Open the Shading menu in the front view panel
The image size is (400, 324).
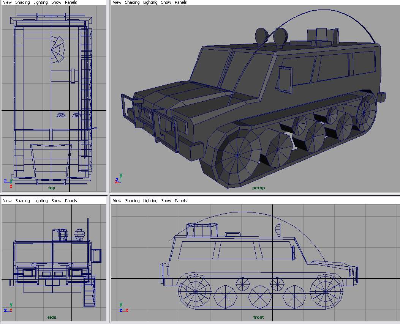(132, 201)
